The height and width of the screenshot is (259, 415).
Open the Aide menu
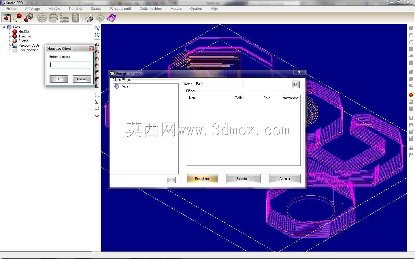point(214,9)
